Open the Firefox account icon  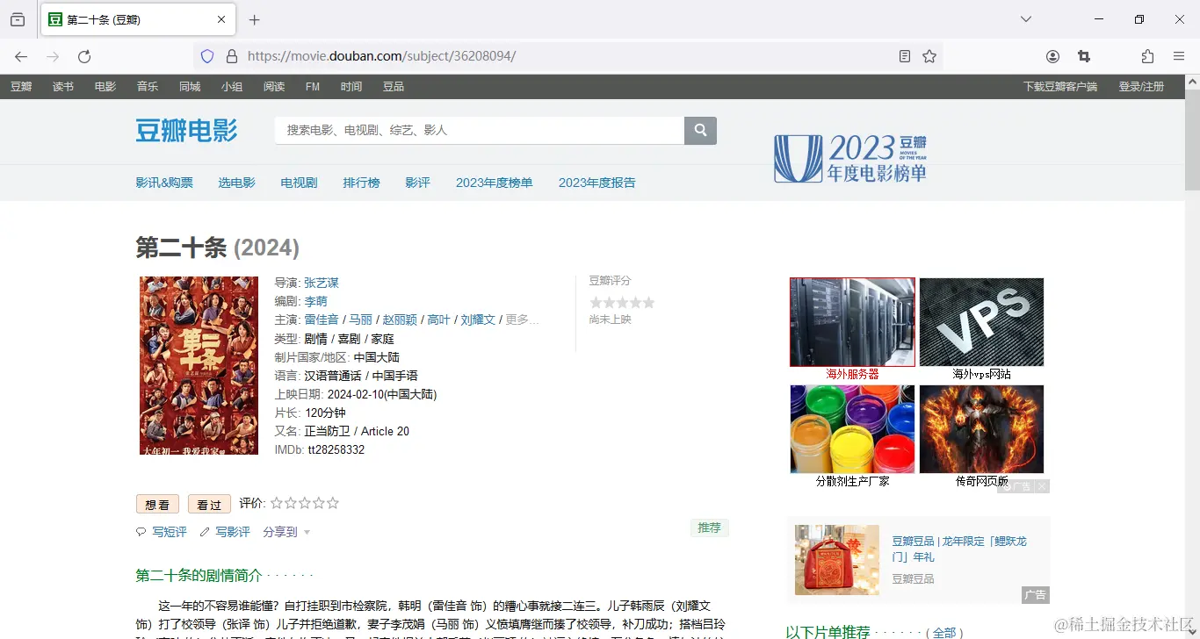tap(1052, 56)
